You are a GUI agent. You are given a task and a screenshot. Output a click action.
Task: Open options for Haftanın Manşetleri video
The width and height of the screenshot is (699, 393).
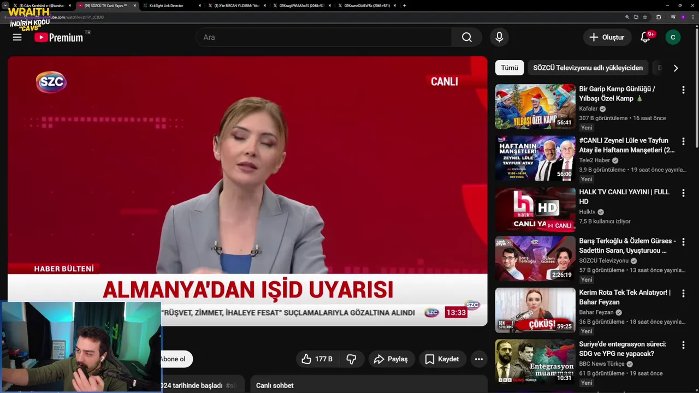click(683, 141)
